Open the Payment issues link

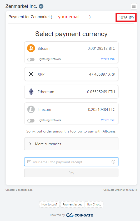pyautogui.click(x=72, y=204)
